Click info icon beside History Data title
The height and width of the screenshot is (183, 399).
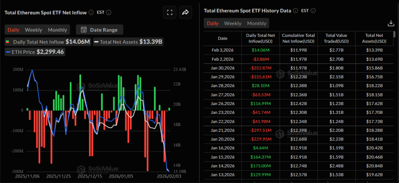[x=295, y=10]
